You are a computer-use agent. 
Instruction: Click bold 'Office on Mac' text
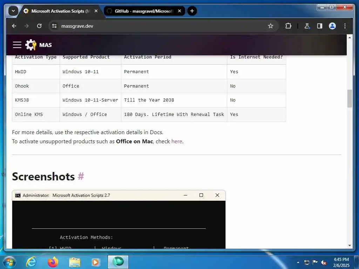click(x=134, y=142)
